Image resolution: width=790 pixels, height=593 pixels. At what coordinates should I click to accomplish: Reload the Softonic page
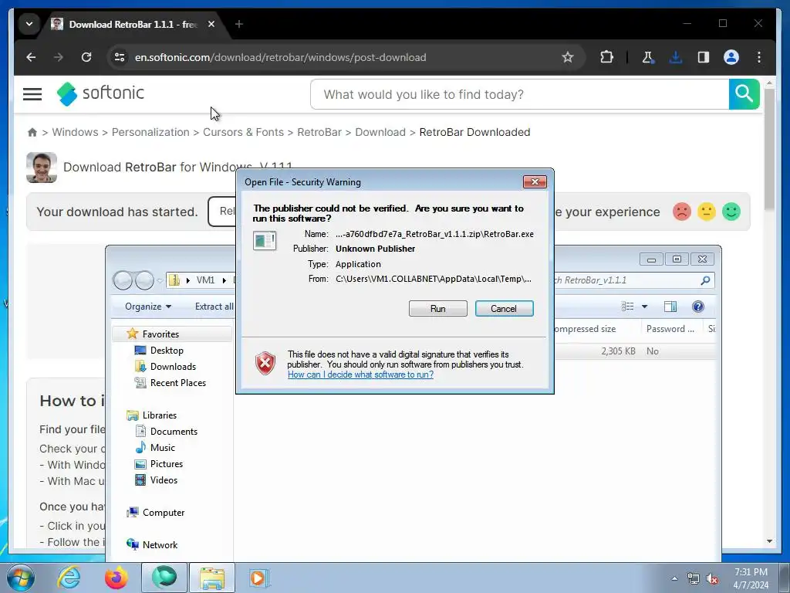pos(86,57)
